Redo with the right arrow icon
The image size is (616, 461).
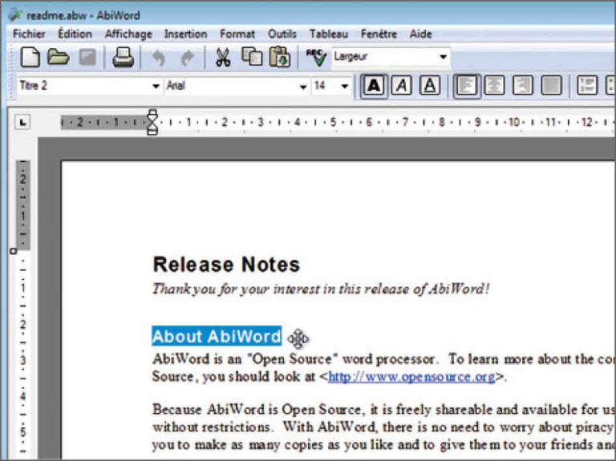(x=188, y=58)
